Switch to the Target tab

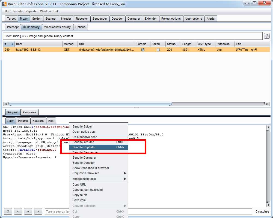[x=11, y=19]
